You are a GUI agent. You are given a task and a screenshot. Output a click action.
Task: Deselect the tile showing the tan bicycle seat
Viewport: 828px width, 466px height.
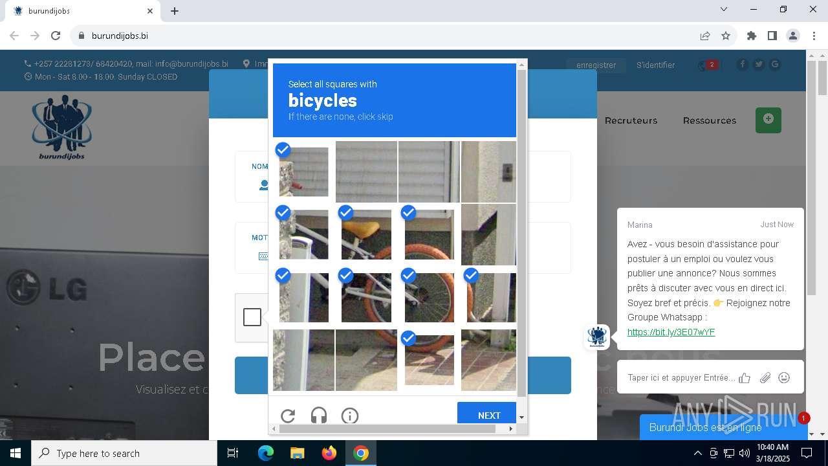(366, 234)
